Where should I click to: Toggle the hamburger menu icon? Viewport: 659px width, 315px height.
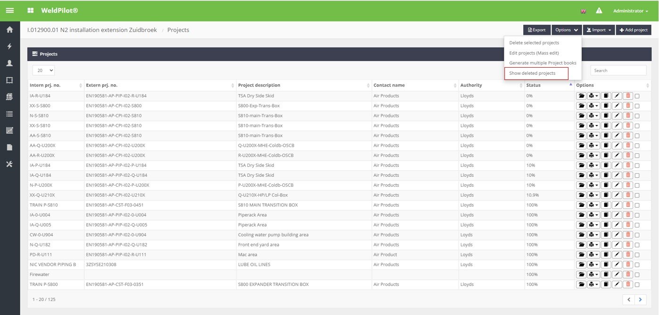9,10
